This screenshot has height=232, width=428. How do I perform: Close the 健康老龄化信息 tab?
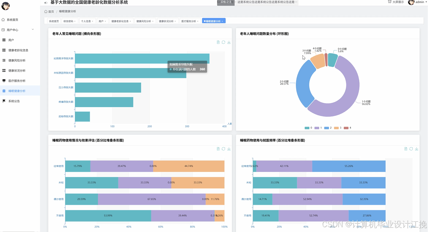point(130,21)
